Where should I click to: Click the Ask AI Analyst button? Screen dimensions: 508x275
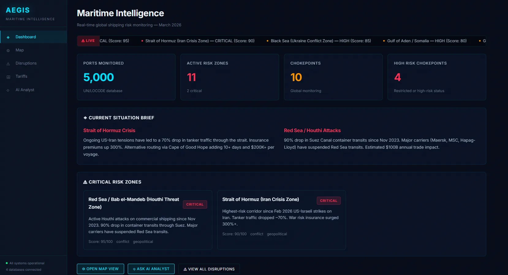151,269
